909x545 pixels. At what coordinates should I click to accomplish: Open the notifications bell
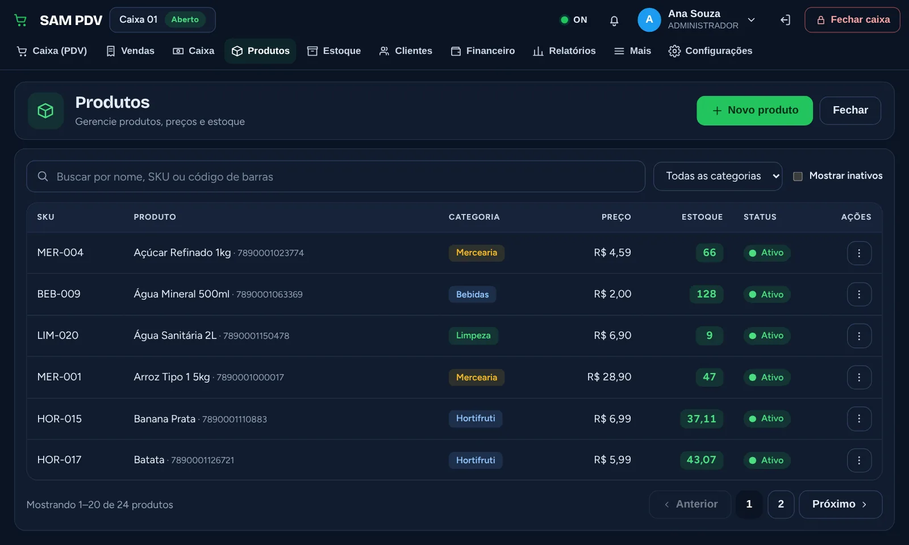614,20
